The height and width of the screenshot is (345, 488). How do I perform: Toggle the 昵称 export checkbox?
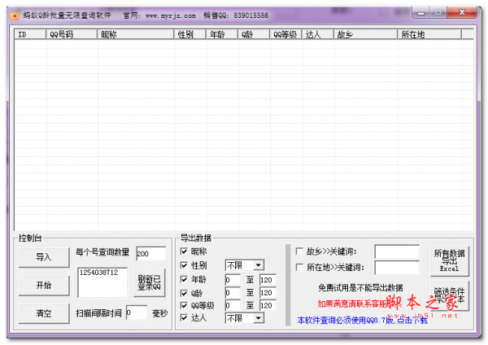pyautogui.click(x=184, y=251)
